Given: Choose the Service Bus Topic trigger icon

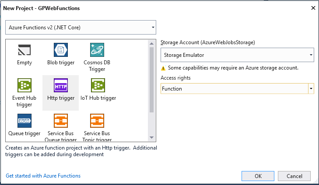Looking at the screenshot, I should (97, 121).
